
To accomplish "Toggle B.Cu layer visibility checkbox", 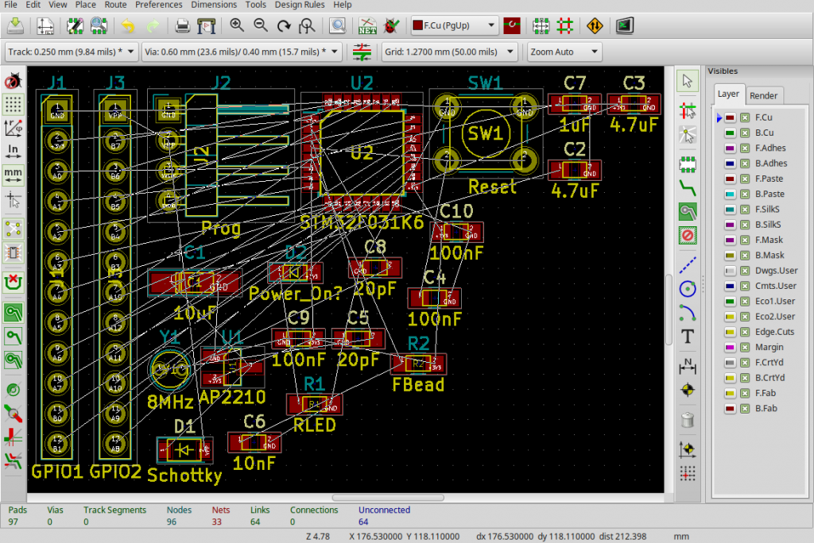I will pos(745,133).
